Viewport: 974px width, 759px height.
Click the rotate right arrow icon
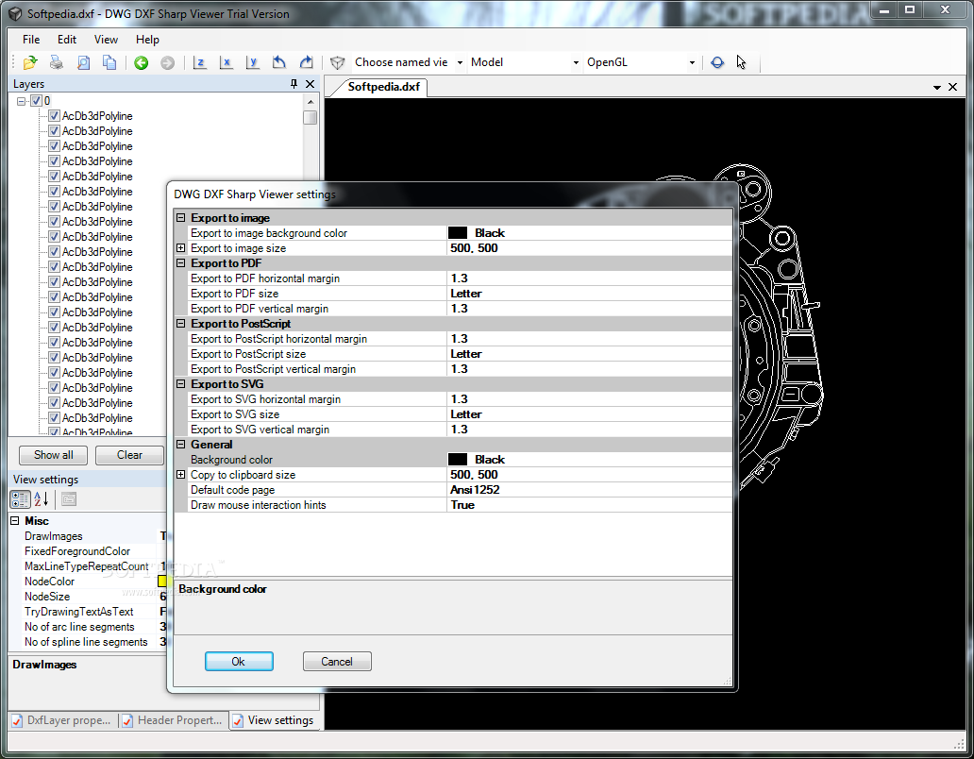pos(306,62)
